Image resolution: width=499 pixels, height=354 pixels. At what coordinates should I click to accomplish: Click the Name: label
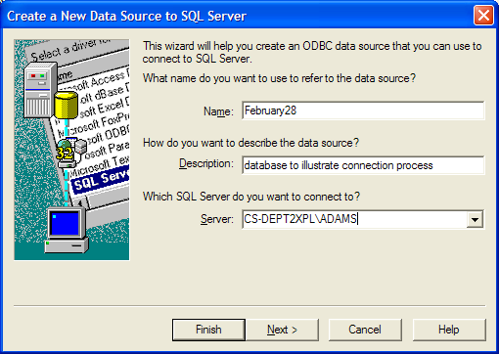coord(218,111)
